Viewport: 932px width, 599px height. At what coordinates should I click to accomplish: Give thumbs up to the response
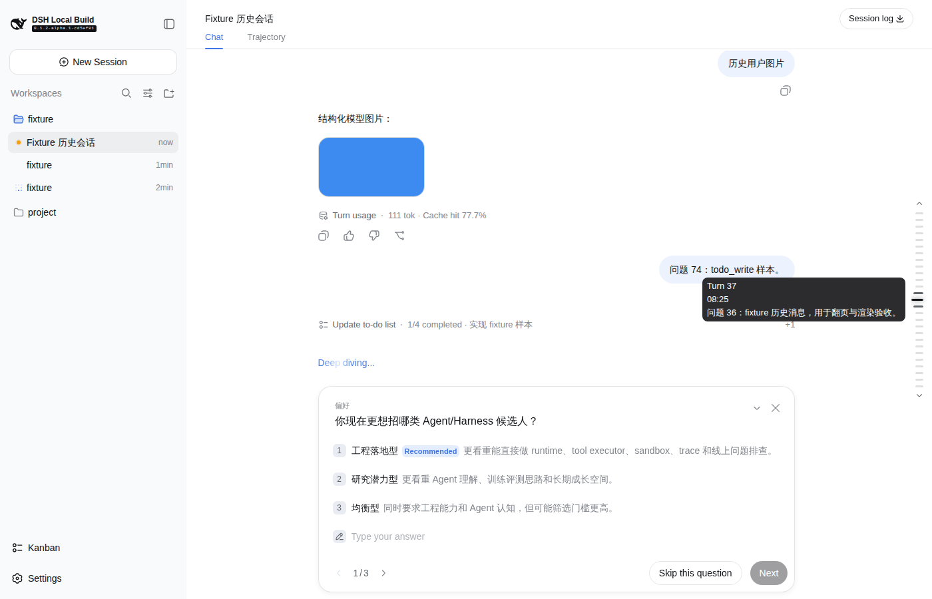(x=349, y=236)
